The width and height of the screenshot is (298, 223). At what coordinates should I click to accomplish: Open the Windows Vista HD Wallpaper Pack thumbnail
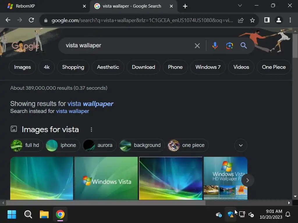tap(226, 178)
